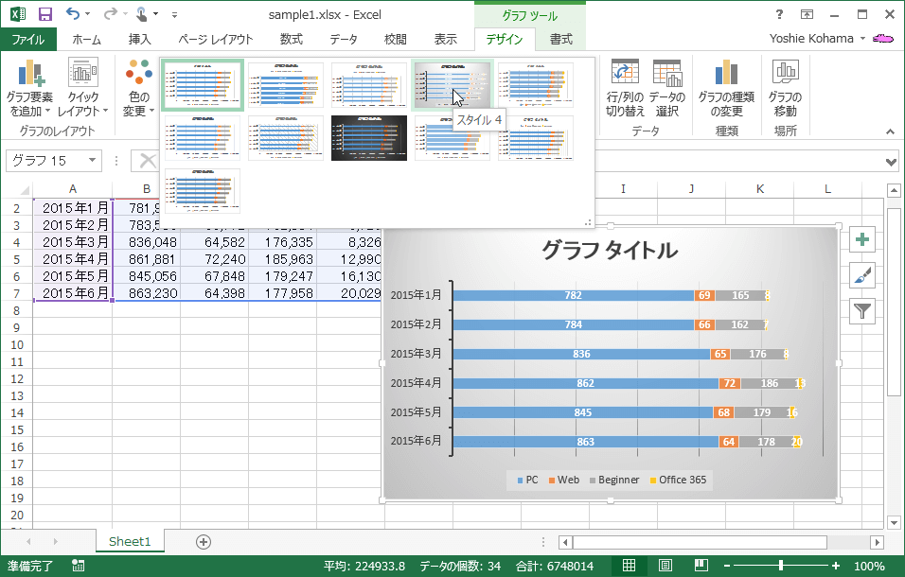Click the Save icon in quick access toolbar
Screen dimensions: 905x577
(x=45, y=14)
